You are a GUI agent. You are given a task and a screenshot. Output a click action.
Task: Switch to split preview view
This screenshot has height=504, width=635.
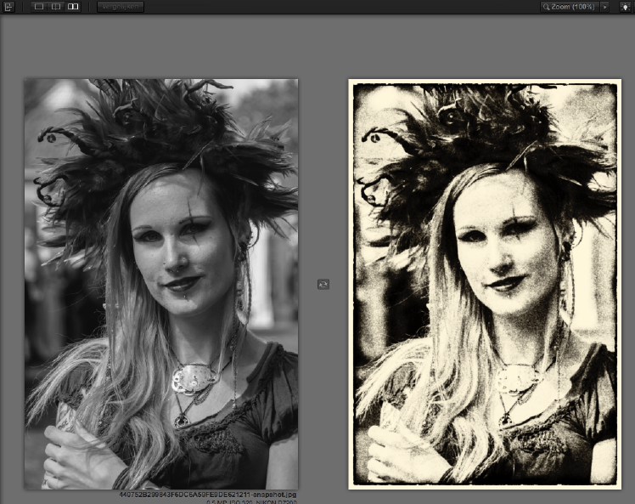[56, 7]
